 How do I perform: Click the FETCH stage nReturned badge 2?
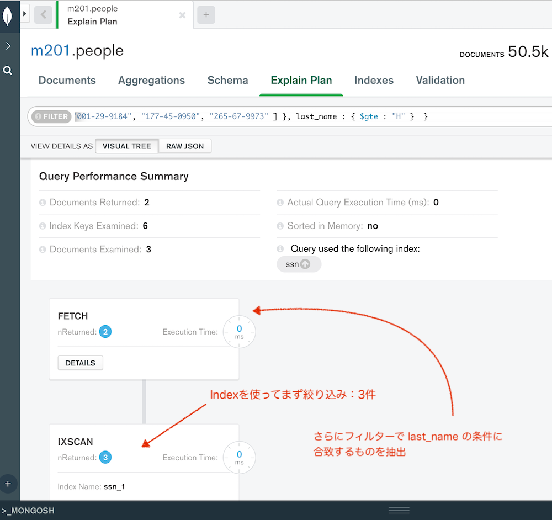click(x=105, y=332)
